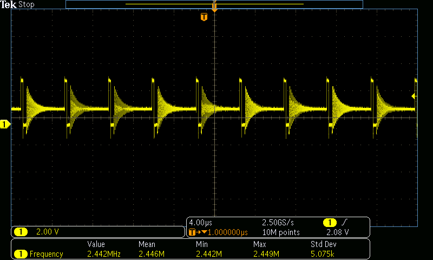This screenshot has width=433, height=260.
Task: Click the trigger level arrow on right edge
Action: [x=414, y=96]
